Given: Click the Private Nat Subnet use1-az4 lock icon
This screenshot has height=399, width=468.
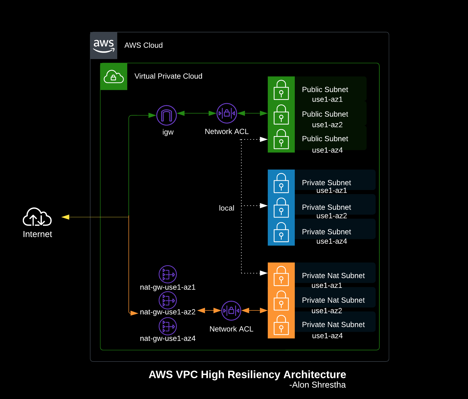Looking at the screenshot, I should click(x=281, y=325).
